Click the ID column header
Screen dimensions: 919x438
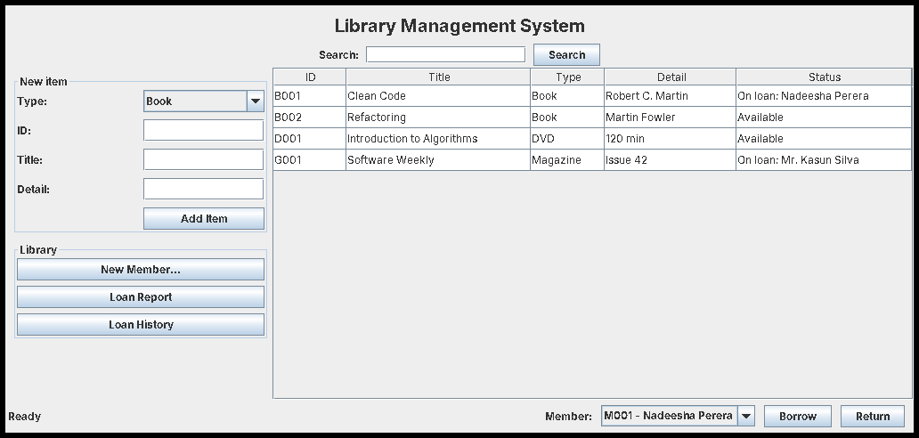coord(310,77)
